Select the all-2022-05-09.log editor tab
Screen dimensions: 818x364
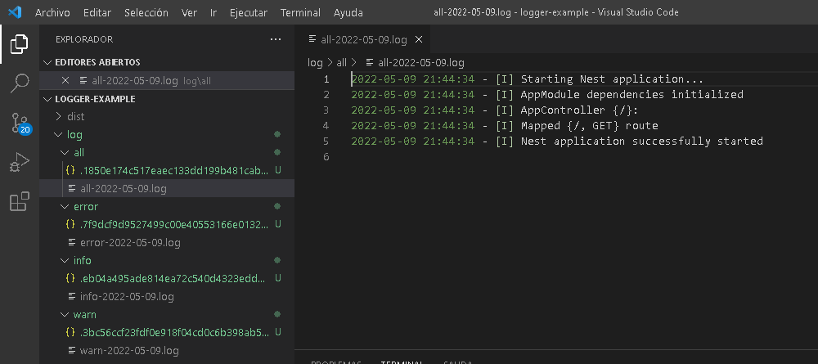point(363,39)
